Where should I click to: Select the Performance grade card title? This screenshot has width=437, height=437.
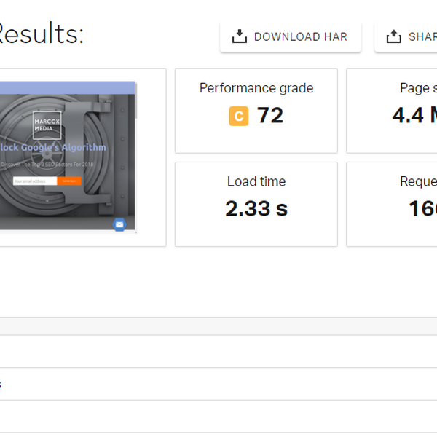tap(256, 88)
